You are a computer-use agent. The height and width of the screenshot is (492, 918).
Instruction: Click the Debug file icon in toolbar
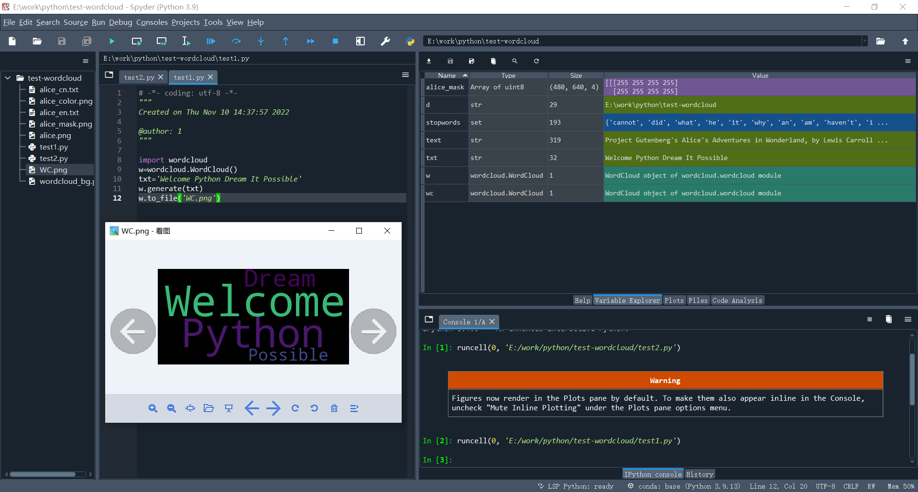[x=211, y=42]
